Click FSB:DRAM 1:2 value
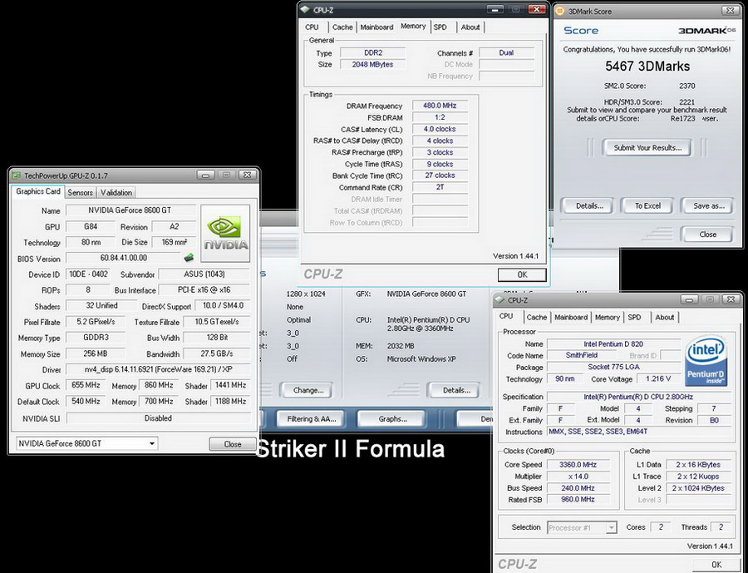 click(x=440, y=117)
